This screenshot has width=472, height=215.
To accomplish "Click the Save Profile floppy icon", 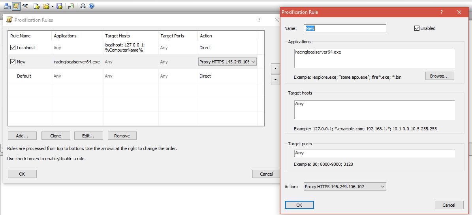I will click(60, 6).
